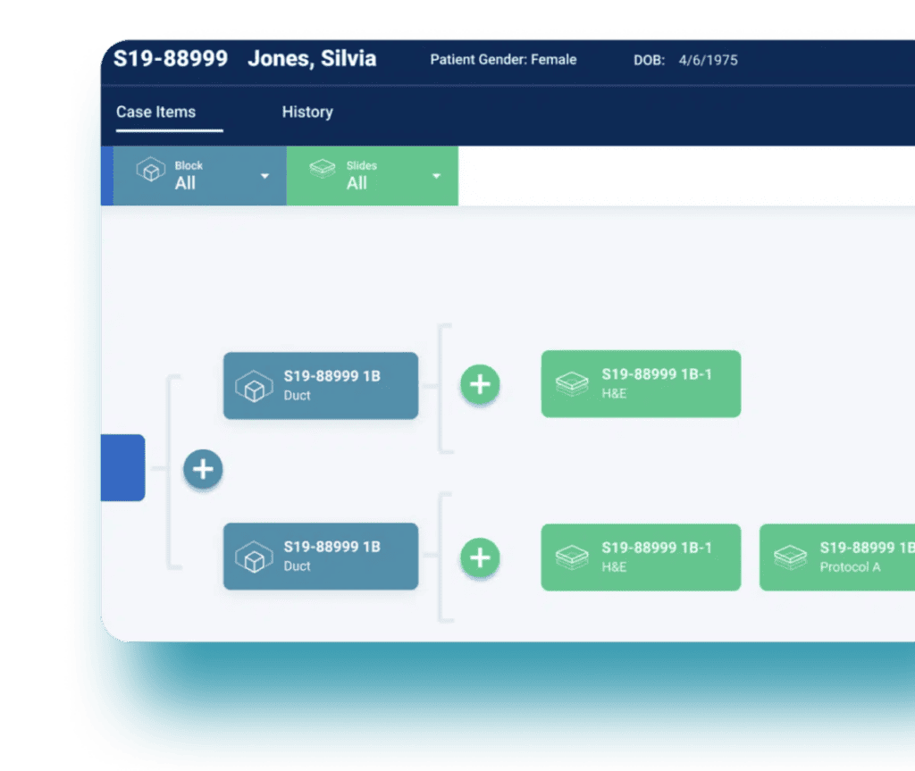The width and height of the screenshot is (915, 771).
Task: Open the History tab
Action: 307,113
